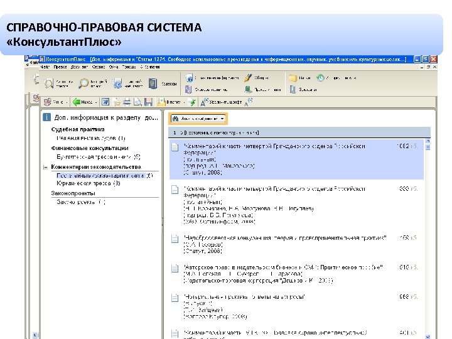Open Быстрый поиск quick search
Screen dimensions: 452x339
[x=93, y=83]
